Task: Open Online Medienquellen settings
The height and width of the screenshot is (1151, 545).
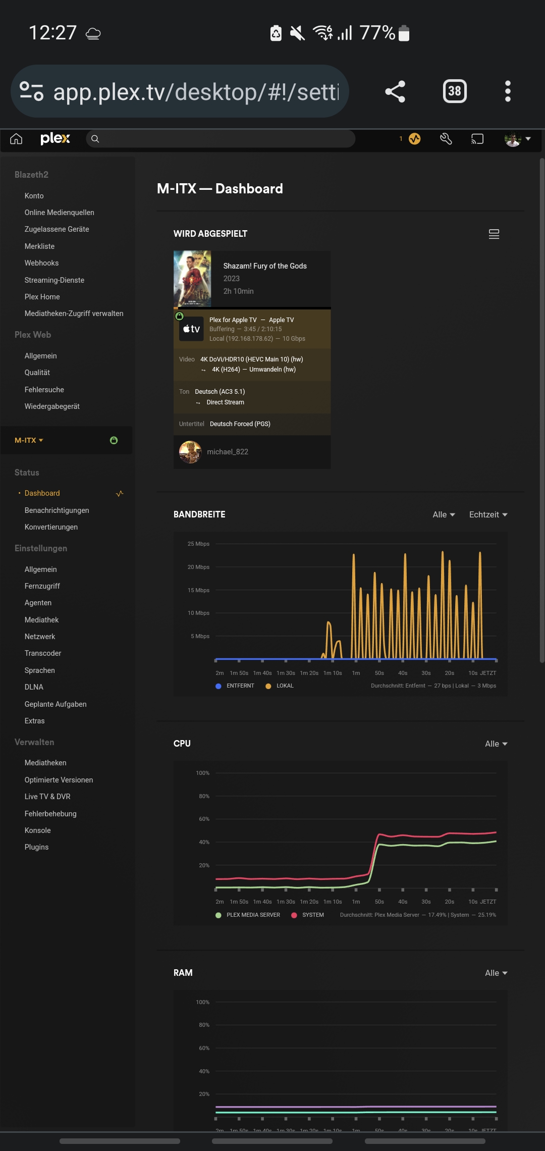Action: [x=60, y=213]
